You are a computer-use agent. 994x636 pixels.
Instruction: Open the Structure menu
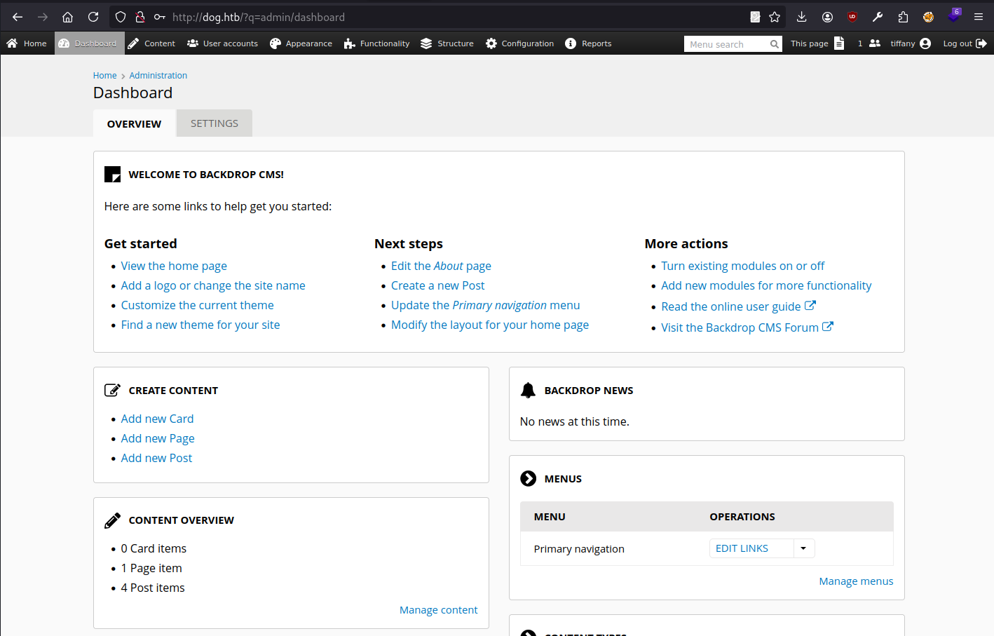[447, 43]
